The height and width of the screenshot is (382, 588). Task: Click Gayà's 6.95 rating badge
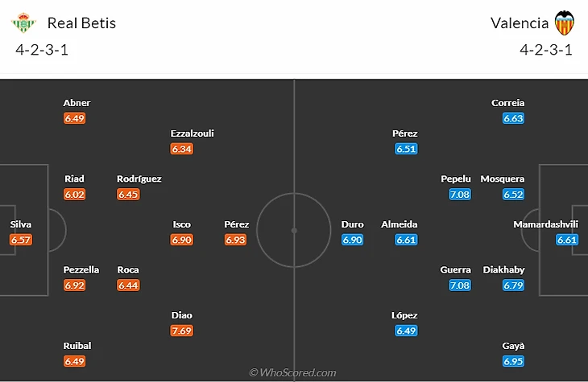pyautogui.click(x=514, y=361)
